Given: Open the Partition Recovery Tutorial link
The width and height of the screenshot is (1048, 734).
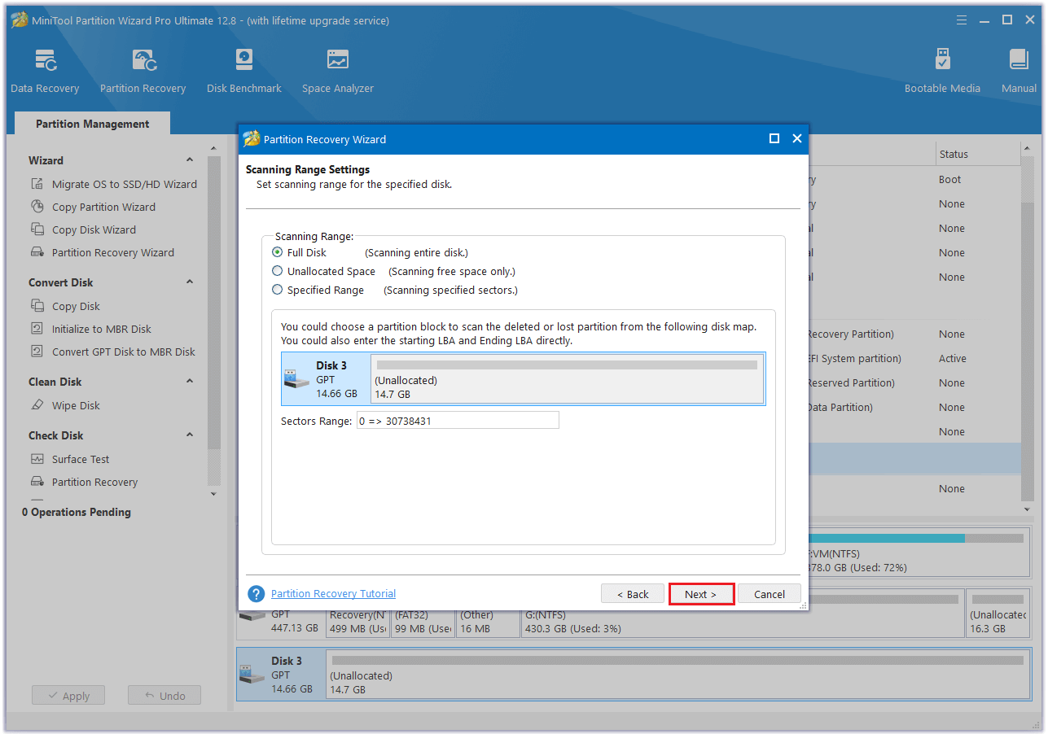Looking at the screenshot, I should click(x=333, y=594).
